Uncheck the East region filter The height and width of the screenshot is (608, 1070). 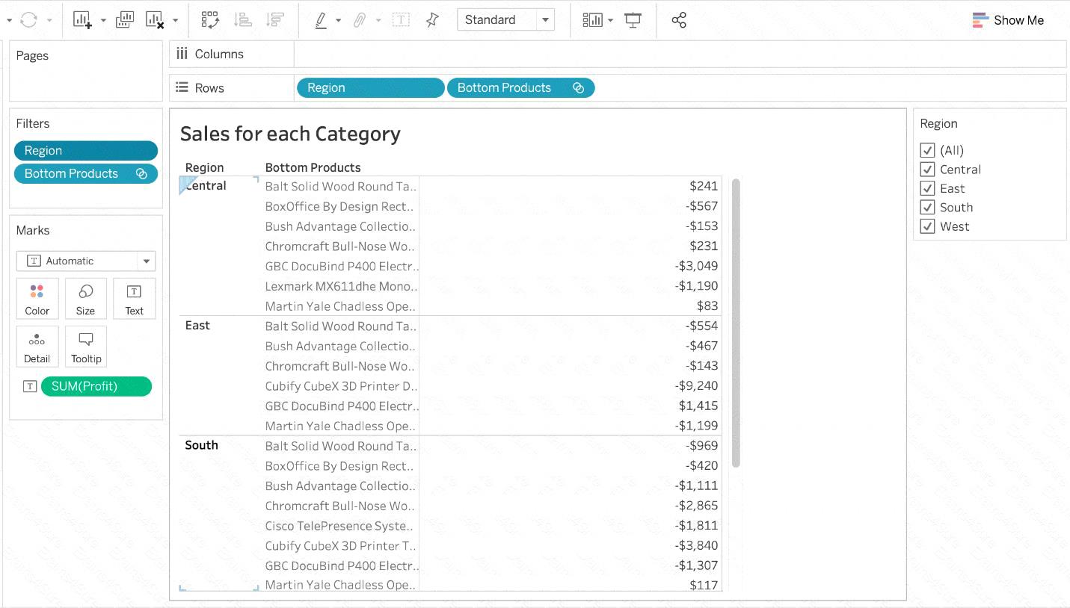click(x=928, y=188)
